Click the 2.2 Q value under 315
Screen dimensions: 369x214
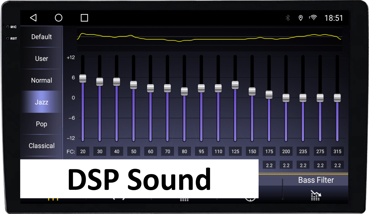337,165
